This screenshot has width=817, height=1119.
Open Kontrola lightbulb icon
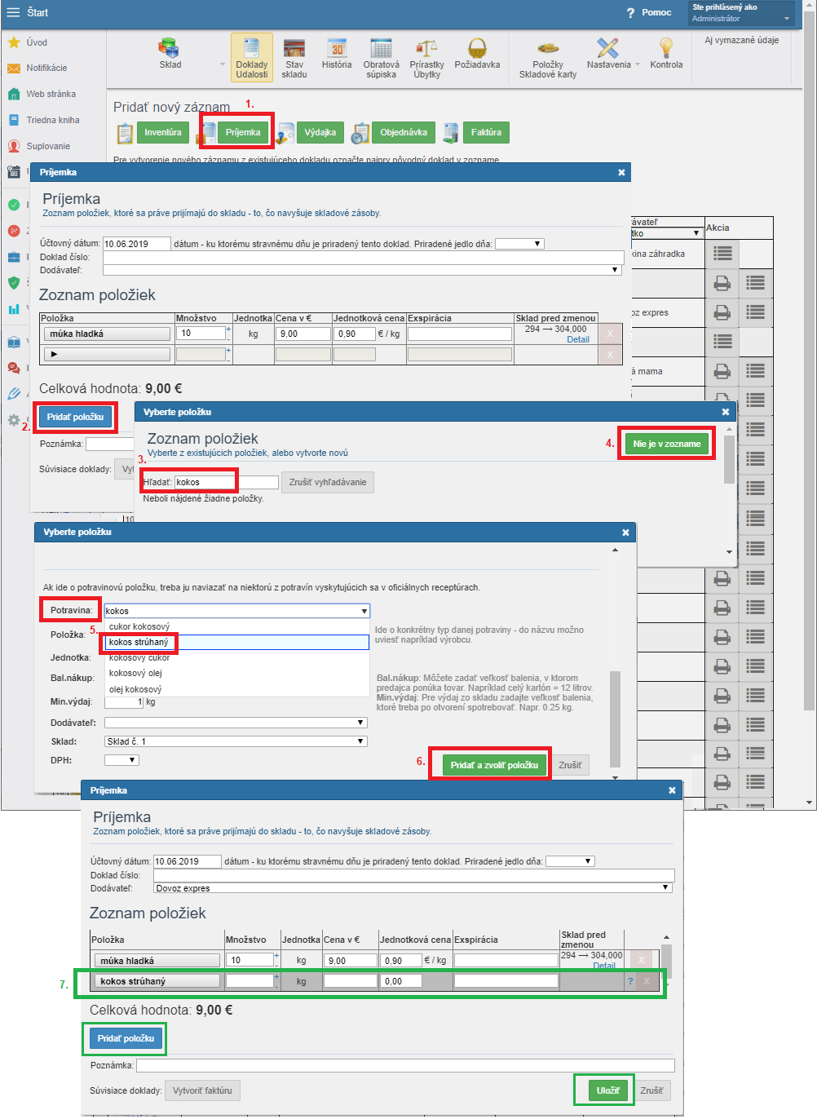tap(666, 54)
